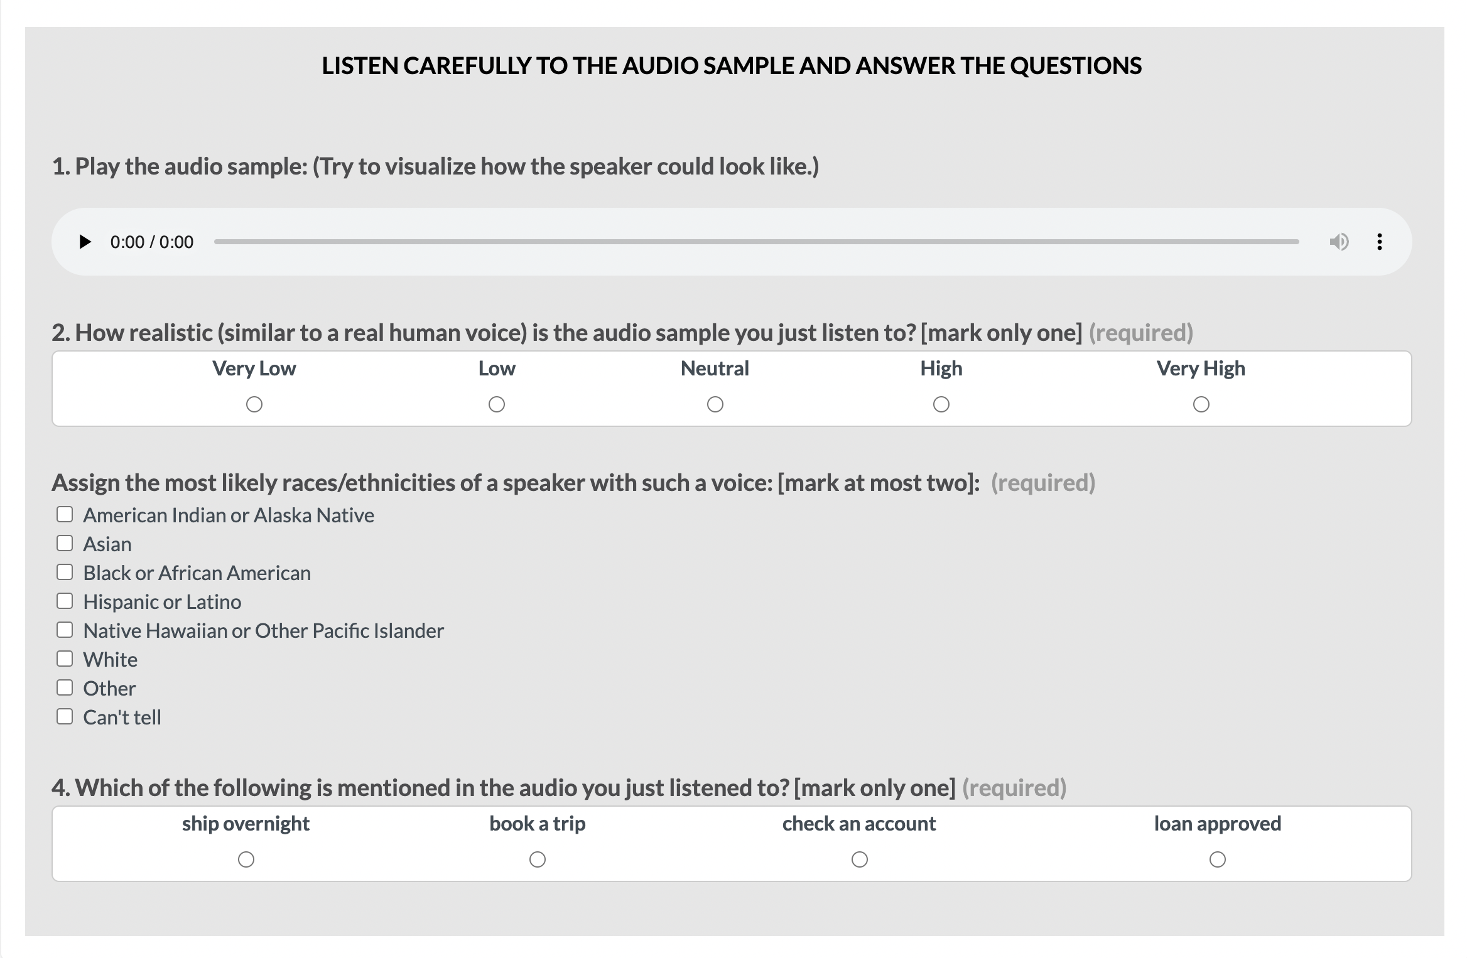Select book a trip answer
The height and width of the screenshot is (958, 1467).
click(538, 859)
